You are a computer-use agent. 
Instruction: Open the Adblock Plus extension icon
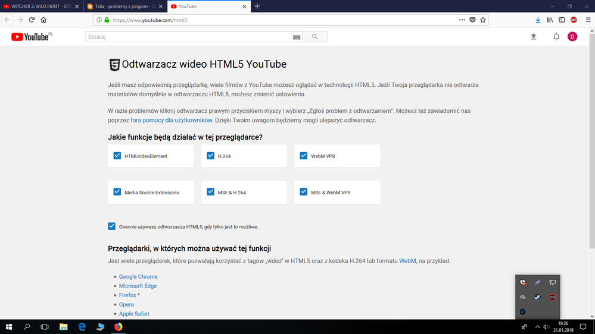(574, 20)
